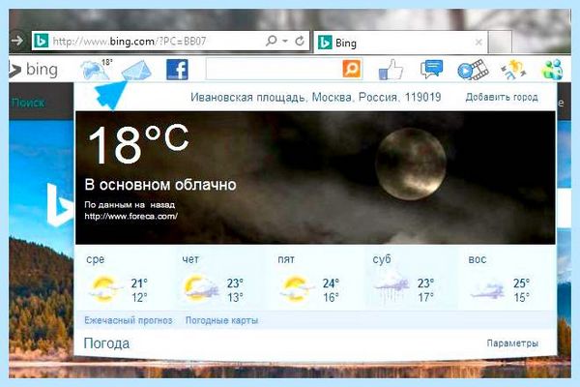Select the сре forecast day

coord(123,280)
